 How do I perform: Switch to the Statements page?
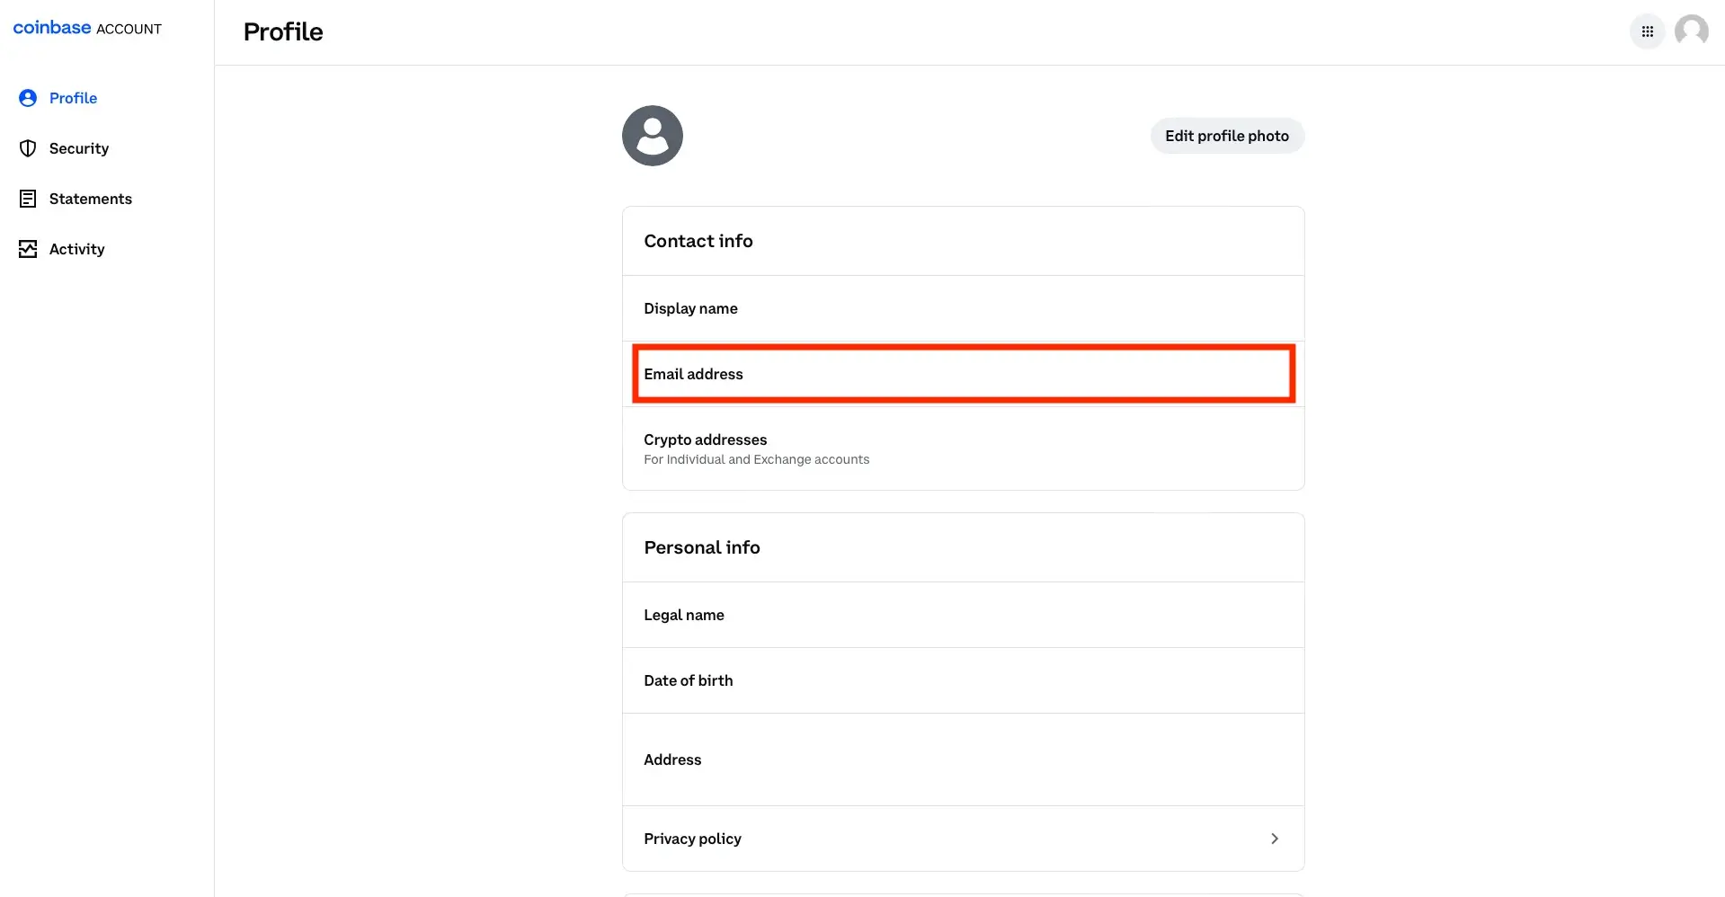point(90,199)
